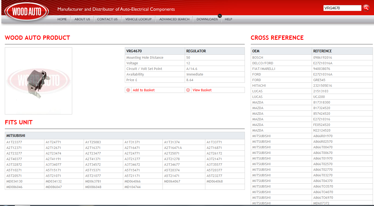Viewport: 374px width, 206px height.
Task: Click MAZDA reference 817318300
Action: 322,102
